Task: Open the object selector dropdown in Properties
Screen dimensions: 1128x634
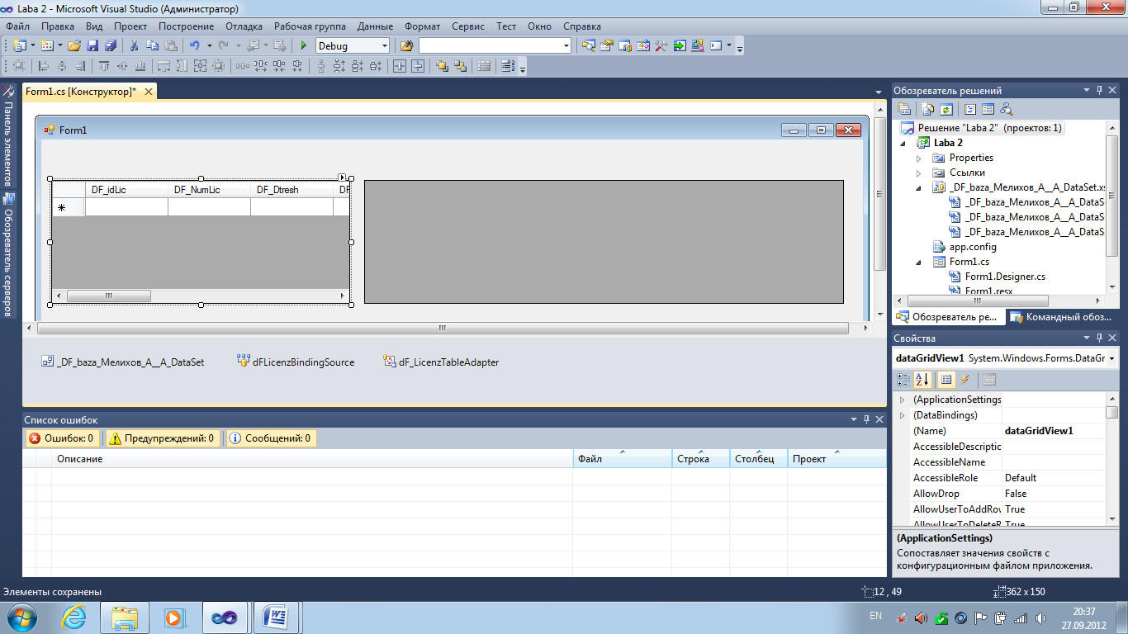Action: point(1112,358)
